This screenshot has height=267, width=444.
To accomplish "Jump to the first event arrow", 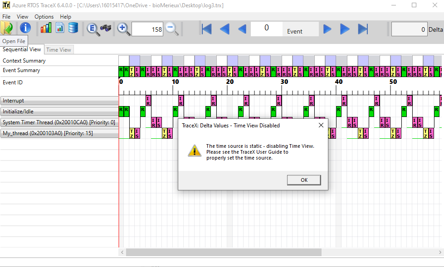I will 206,29.
